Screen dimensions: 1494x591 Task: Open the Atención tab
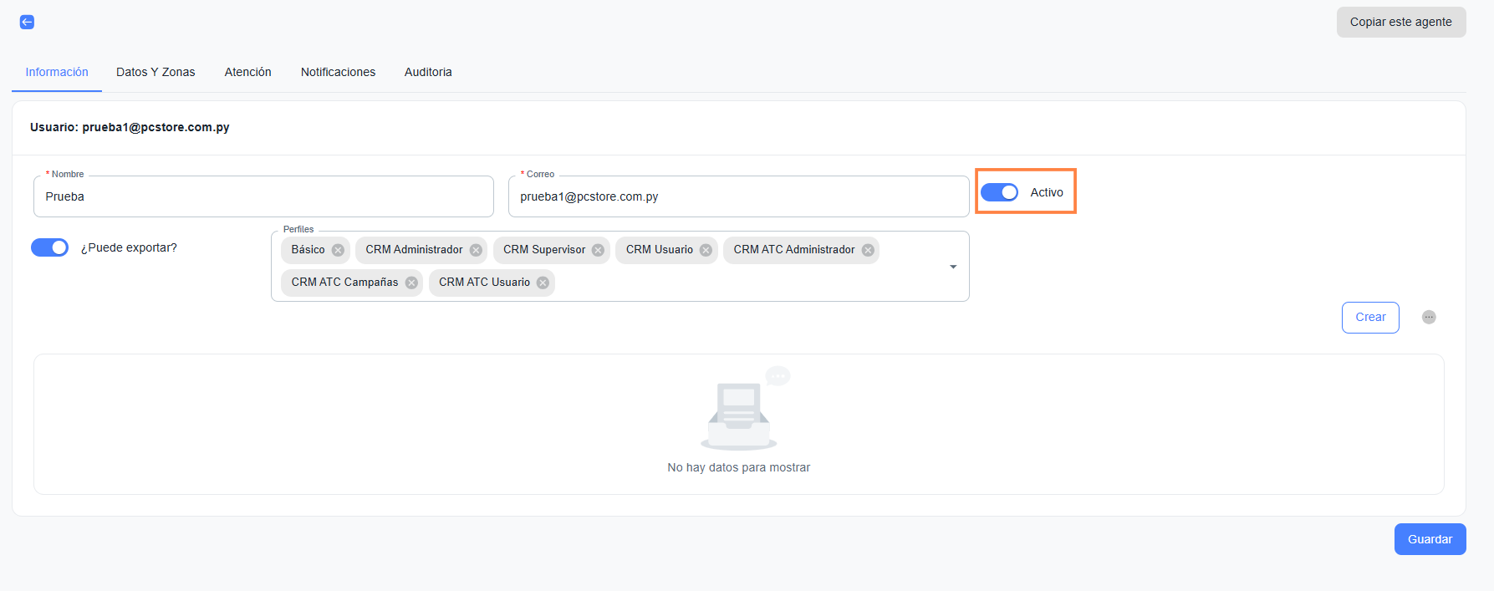tap(247, 72)
